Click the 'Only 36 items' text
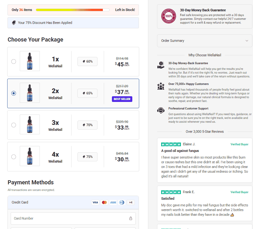This screenshot has height=229, width=253. 22,10
